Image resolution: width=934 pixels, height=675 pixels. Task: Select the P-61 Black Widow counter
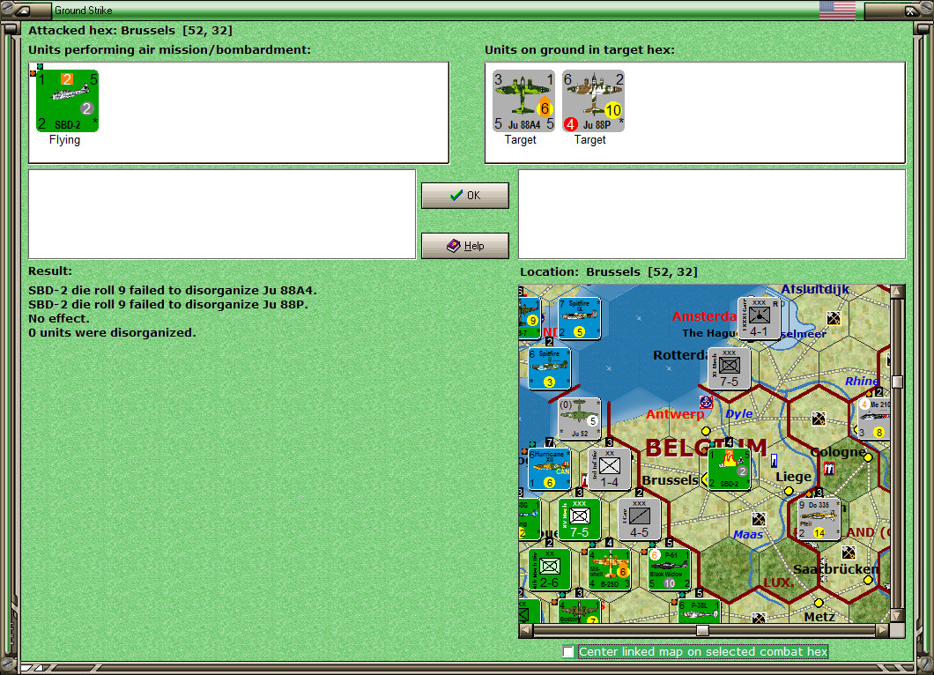(x=669, y=569)
